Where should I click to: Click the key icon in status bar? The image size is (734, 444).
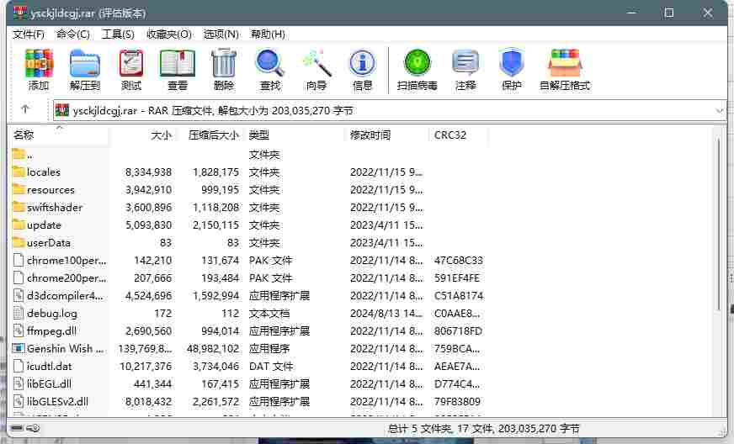click(x=34, y=428)
